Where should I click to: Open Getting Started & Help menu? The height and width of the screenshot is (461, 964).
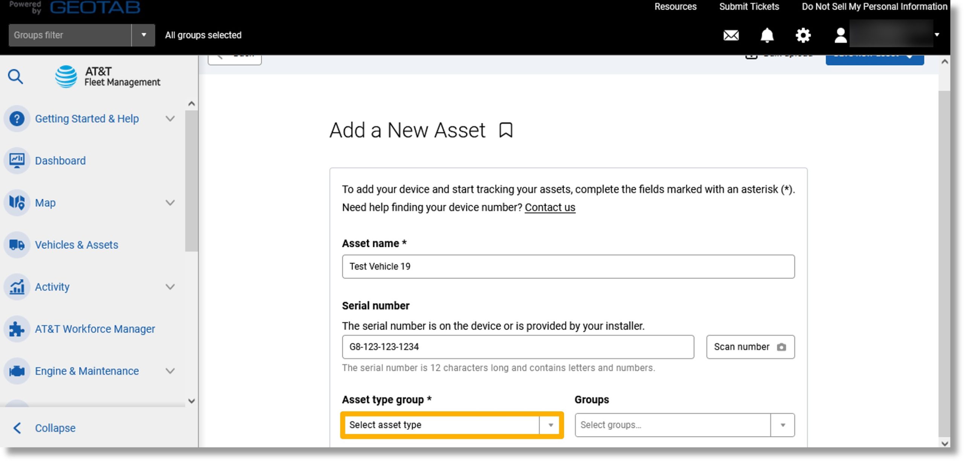click(x=87, y=119)
